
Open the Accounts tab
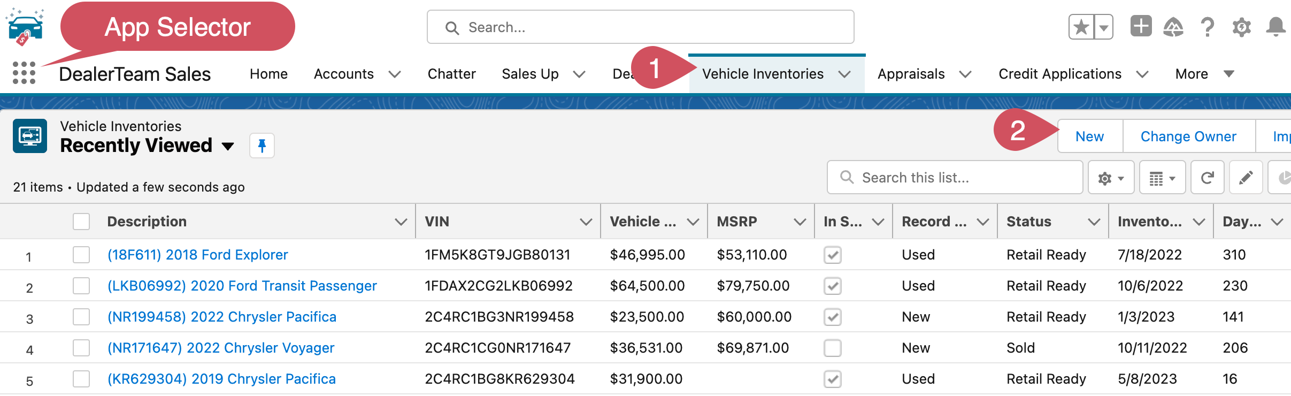point(343,74)
